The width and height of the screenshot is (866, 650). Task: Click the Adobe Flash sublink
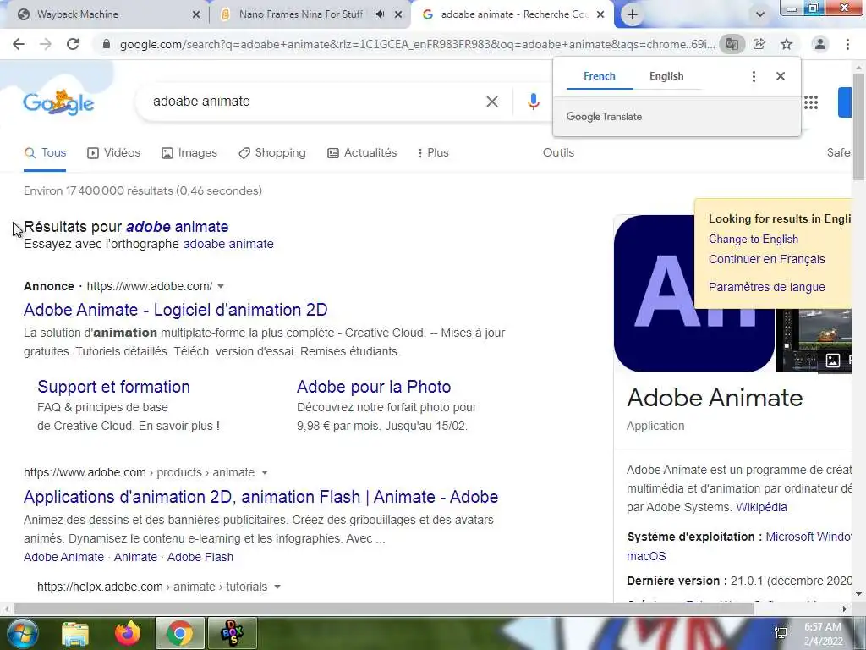pos(200,557)
